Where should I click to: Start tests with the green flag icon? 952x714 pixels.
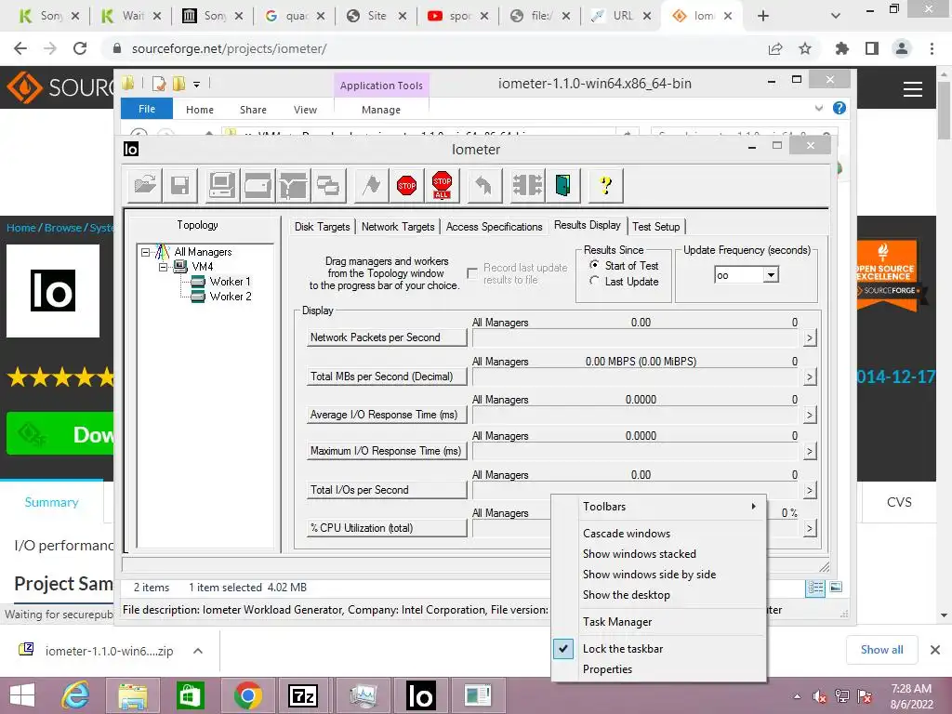(371, 185)
